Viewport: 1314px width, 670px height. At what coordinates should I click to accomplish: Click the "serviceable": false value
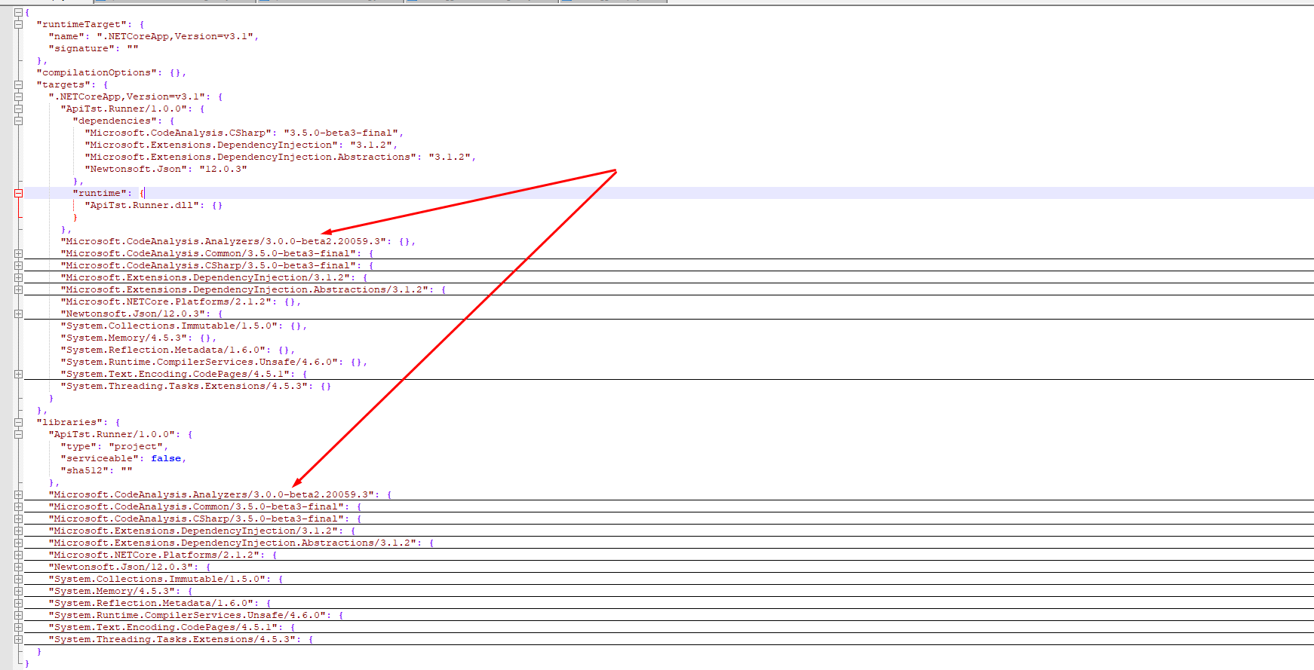pos(166,458)
